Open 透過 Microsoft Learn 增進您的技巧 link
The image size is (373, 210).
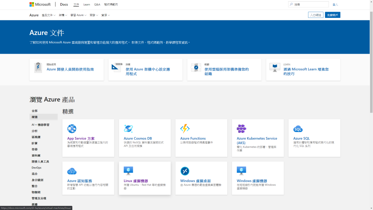[306, 71]
